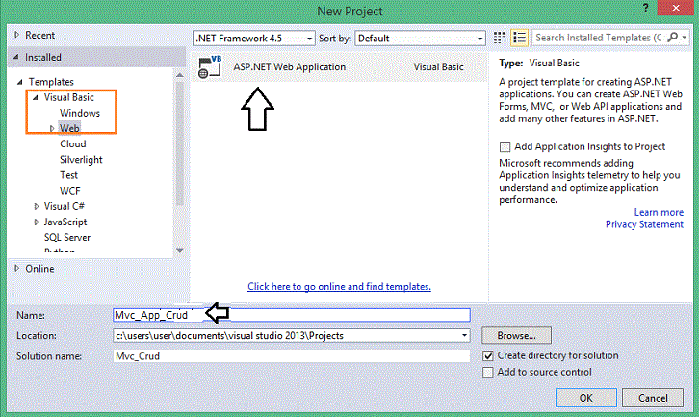Viewport: 699px width, 417px height.
Task: Collapse the Visual Basic node arrow
Action: 36,97
